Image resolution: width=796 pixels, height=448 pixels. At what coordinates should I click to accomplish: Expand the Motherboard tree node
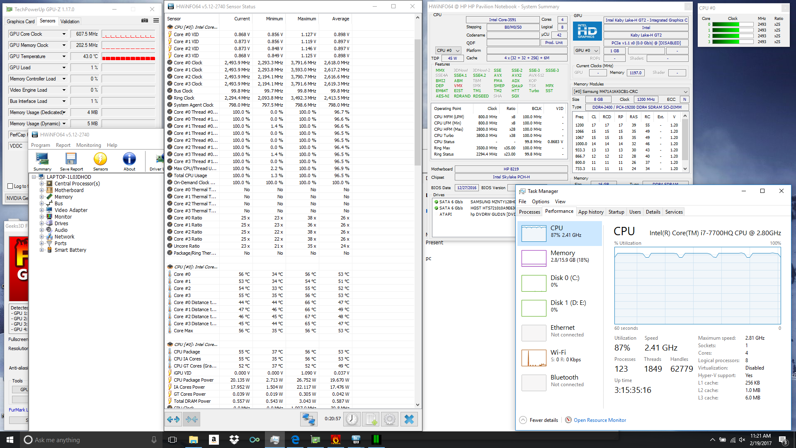pyautogui.click(x=41, y=190)
